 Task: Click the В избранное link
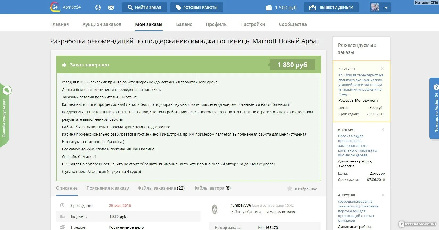(x=306, y=189)
